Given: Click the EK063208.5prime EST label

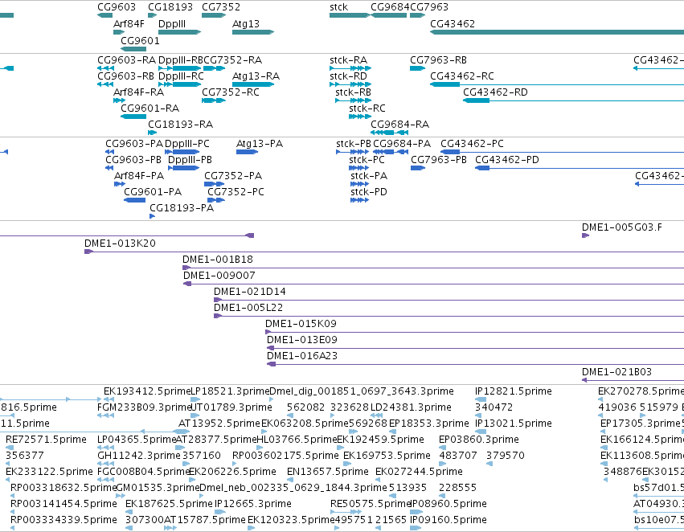Looking at the screenshot, I should (305, 424).
